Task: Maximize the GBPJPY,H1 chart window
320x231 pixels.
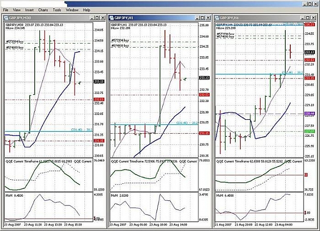Action: 202,18
